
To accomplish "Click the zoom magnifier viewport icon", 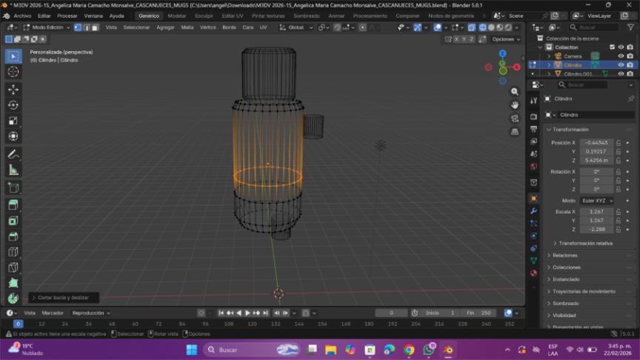I will 515,91.
